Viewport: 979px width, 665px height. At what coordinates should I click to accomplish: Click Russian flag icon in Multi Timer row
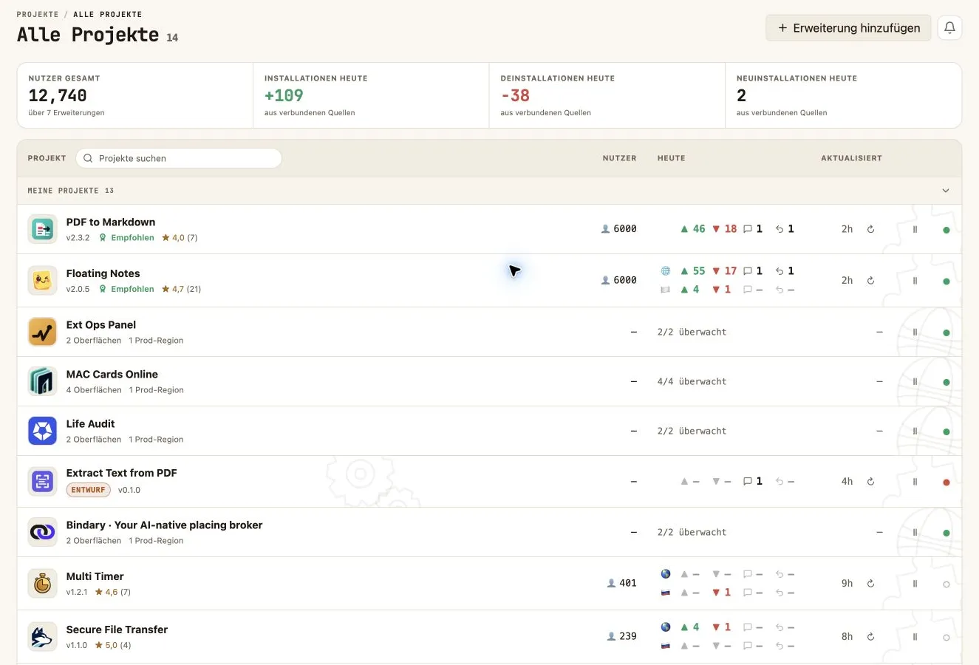666,593
